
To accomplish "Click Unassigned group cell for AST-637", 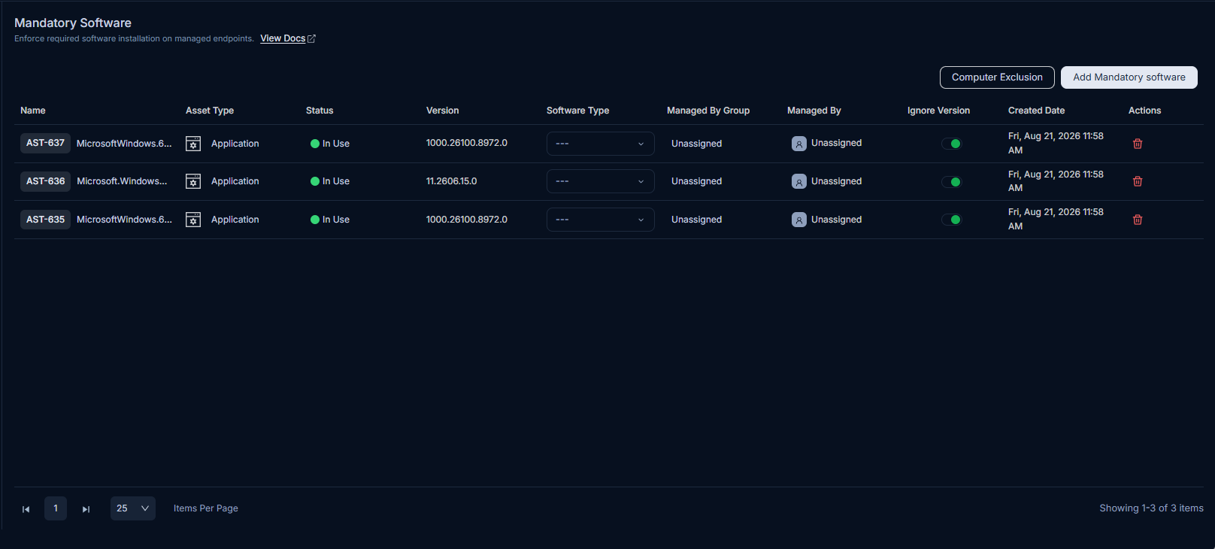I will click(696, 144).
